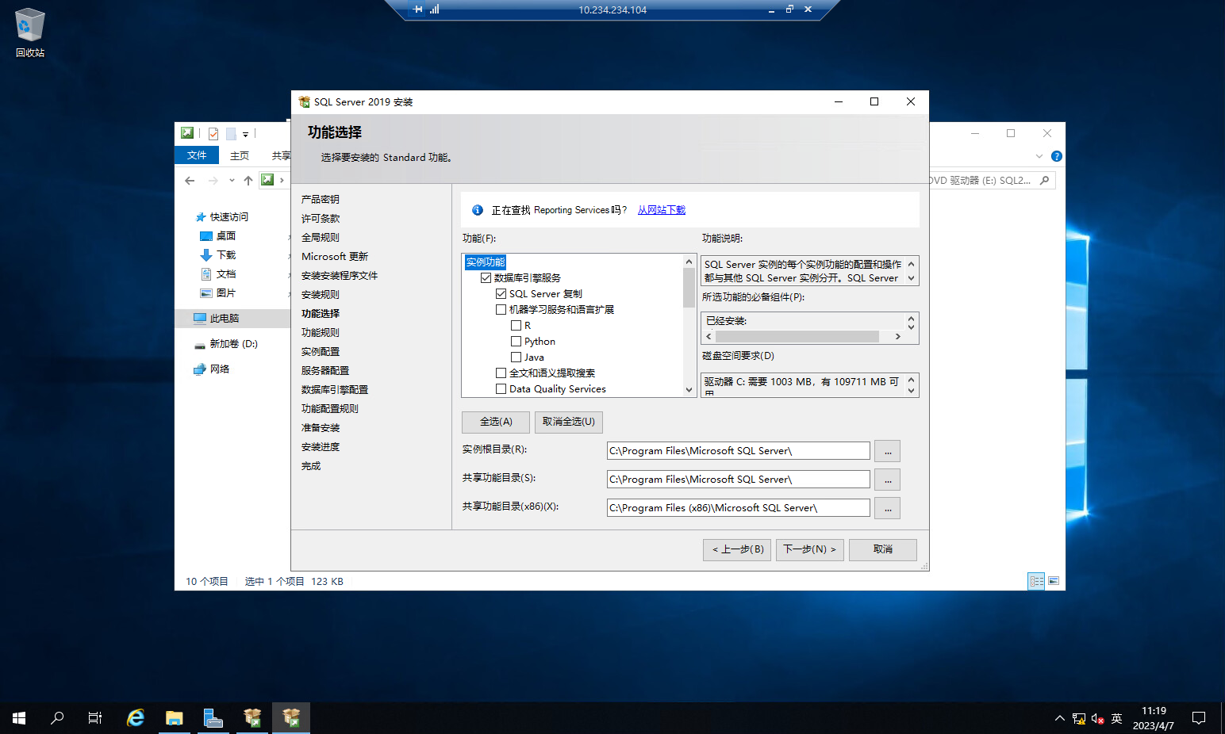Screen dimensions: 1225x734
Task: Open Server Manager from the taskbar
Action: coord(213,718)
